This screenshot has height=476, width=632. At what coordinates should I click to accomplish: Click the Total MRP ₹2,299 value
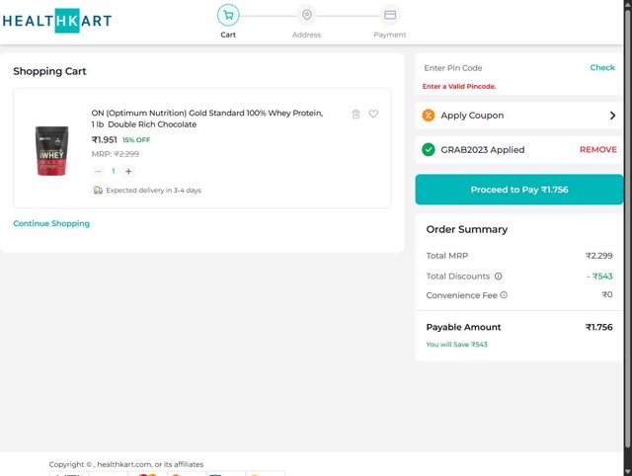click(x=599, y=256)
